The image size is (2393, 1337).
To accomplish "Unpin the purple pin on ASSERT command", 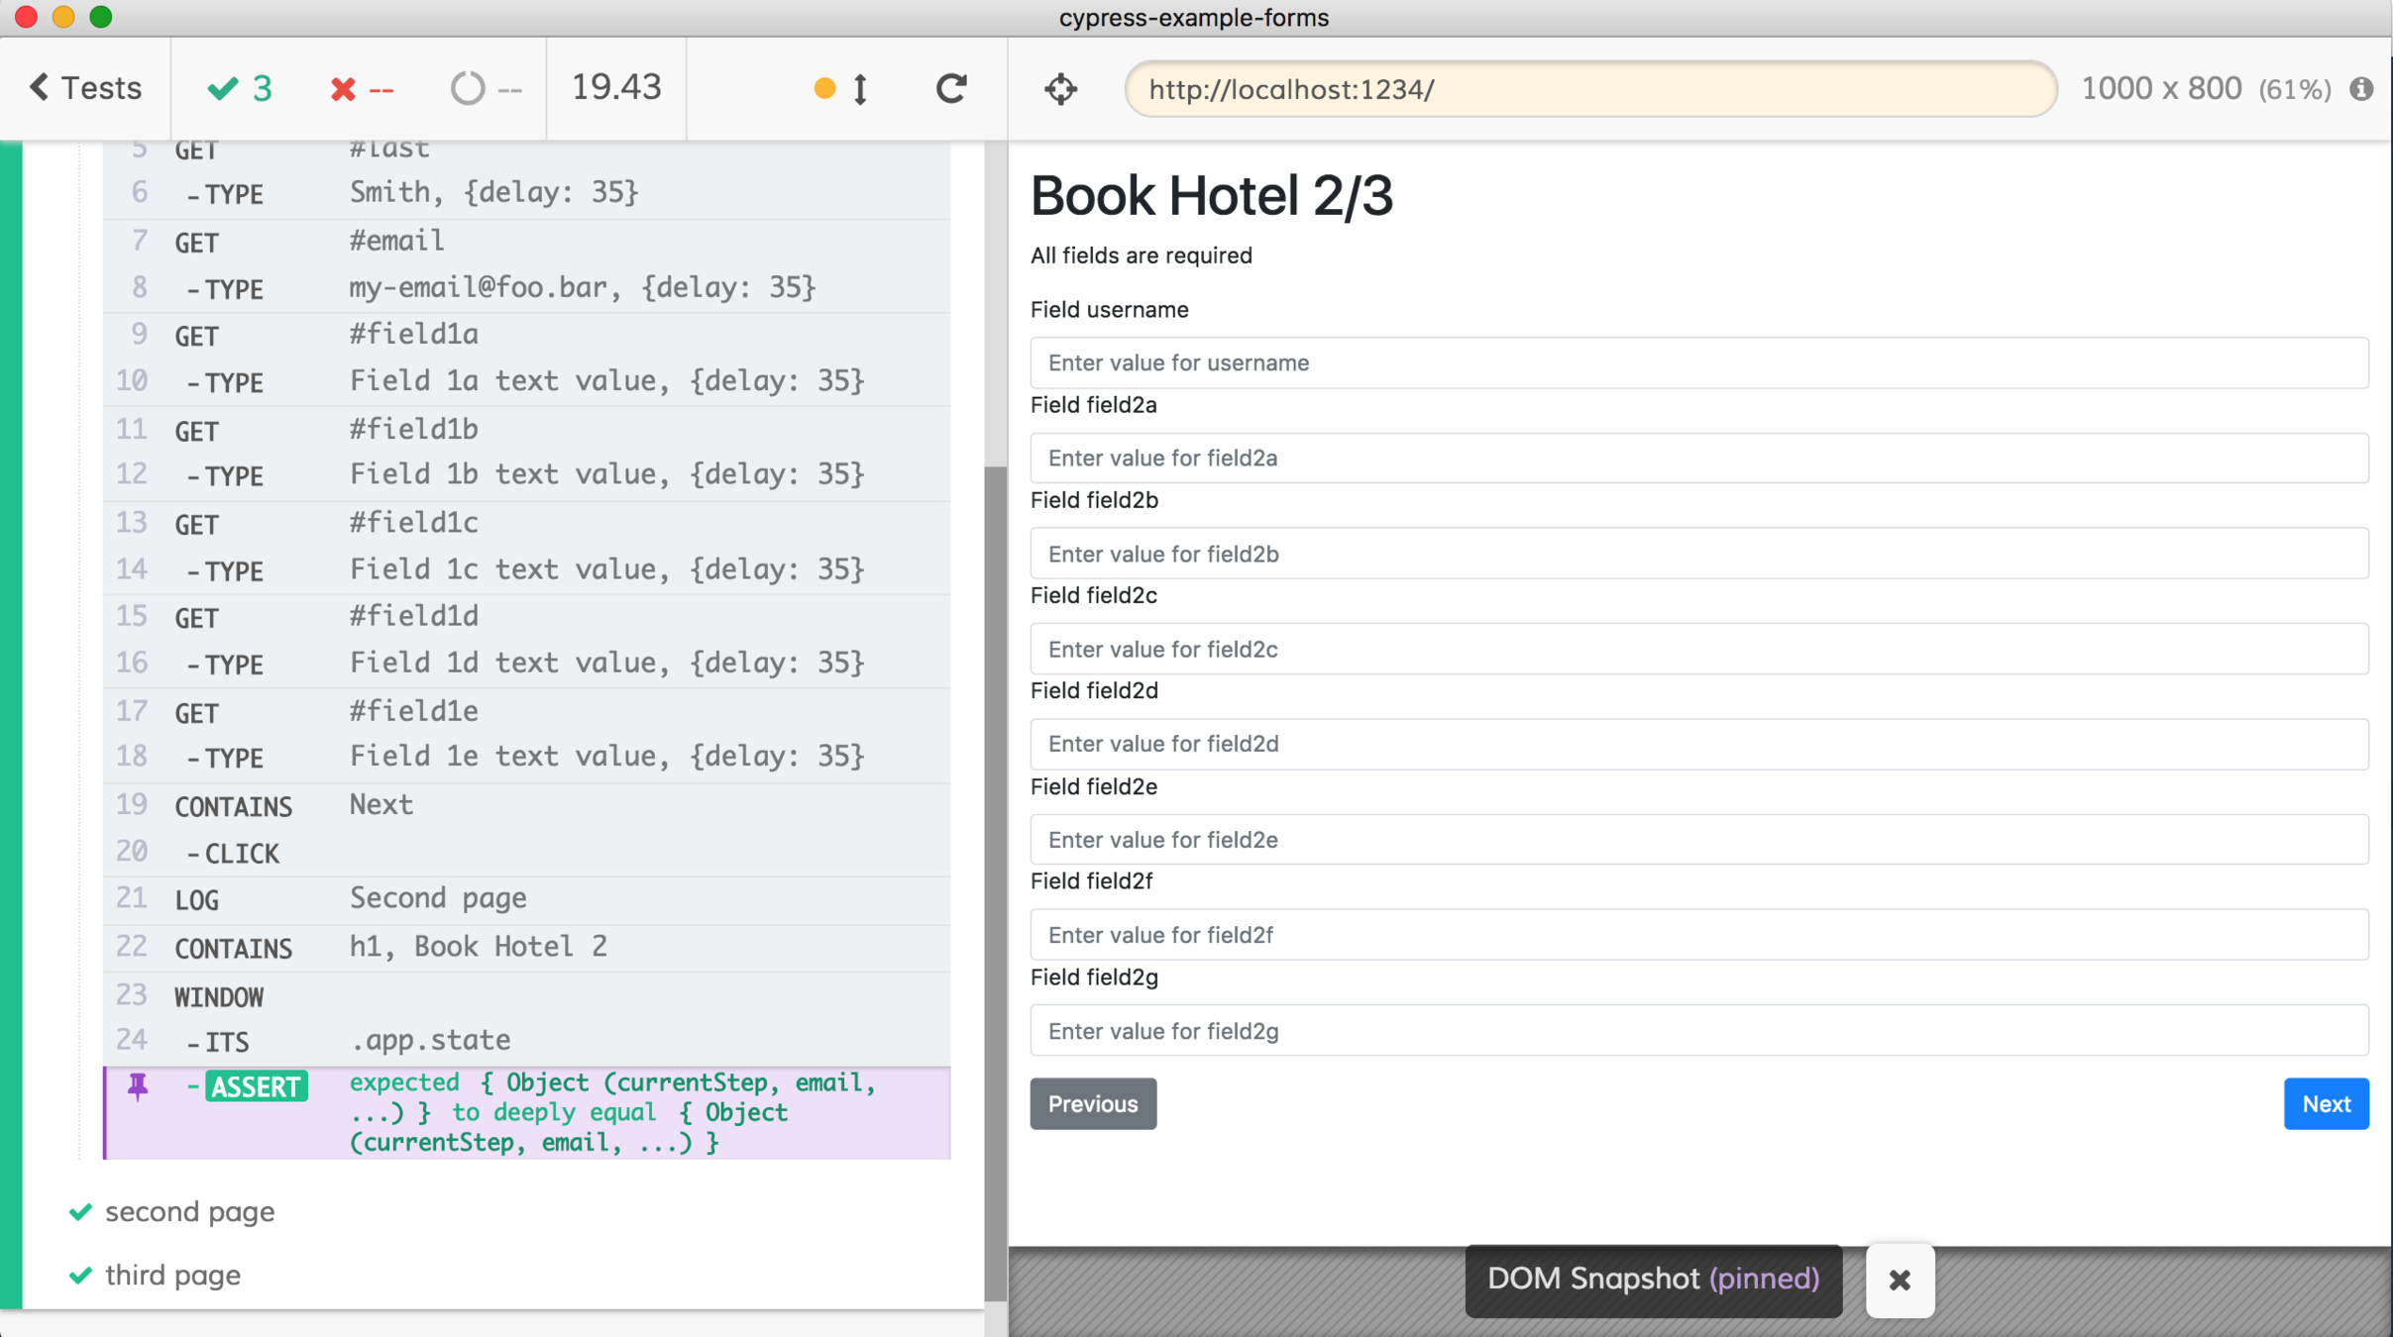I will point(138,1086).
